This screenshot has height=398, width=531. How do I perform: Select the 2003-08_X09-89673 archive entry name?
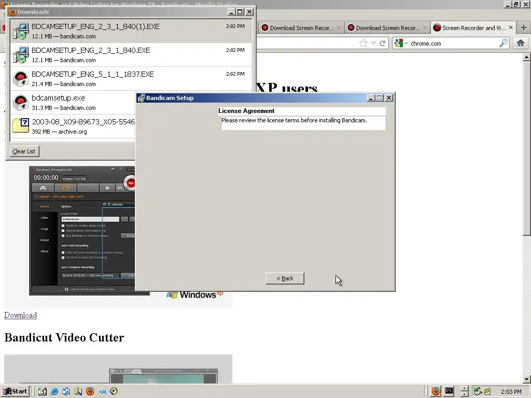click(83, 121)
